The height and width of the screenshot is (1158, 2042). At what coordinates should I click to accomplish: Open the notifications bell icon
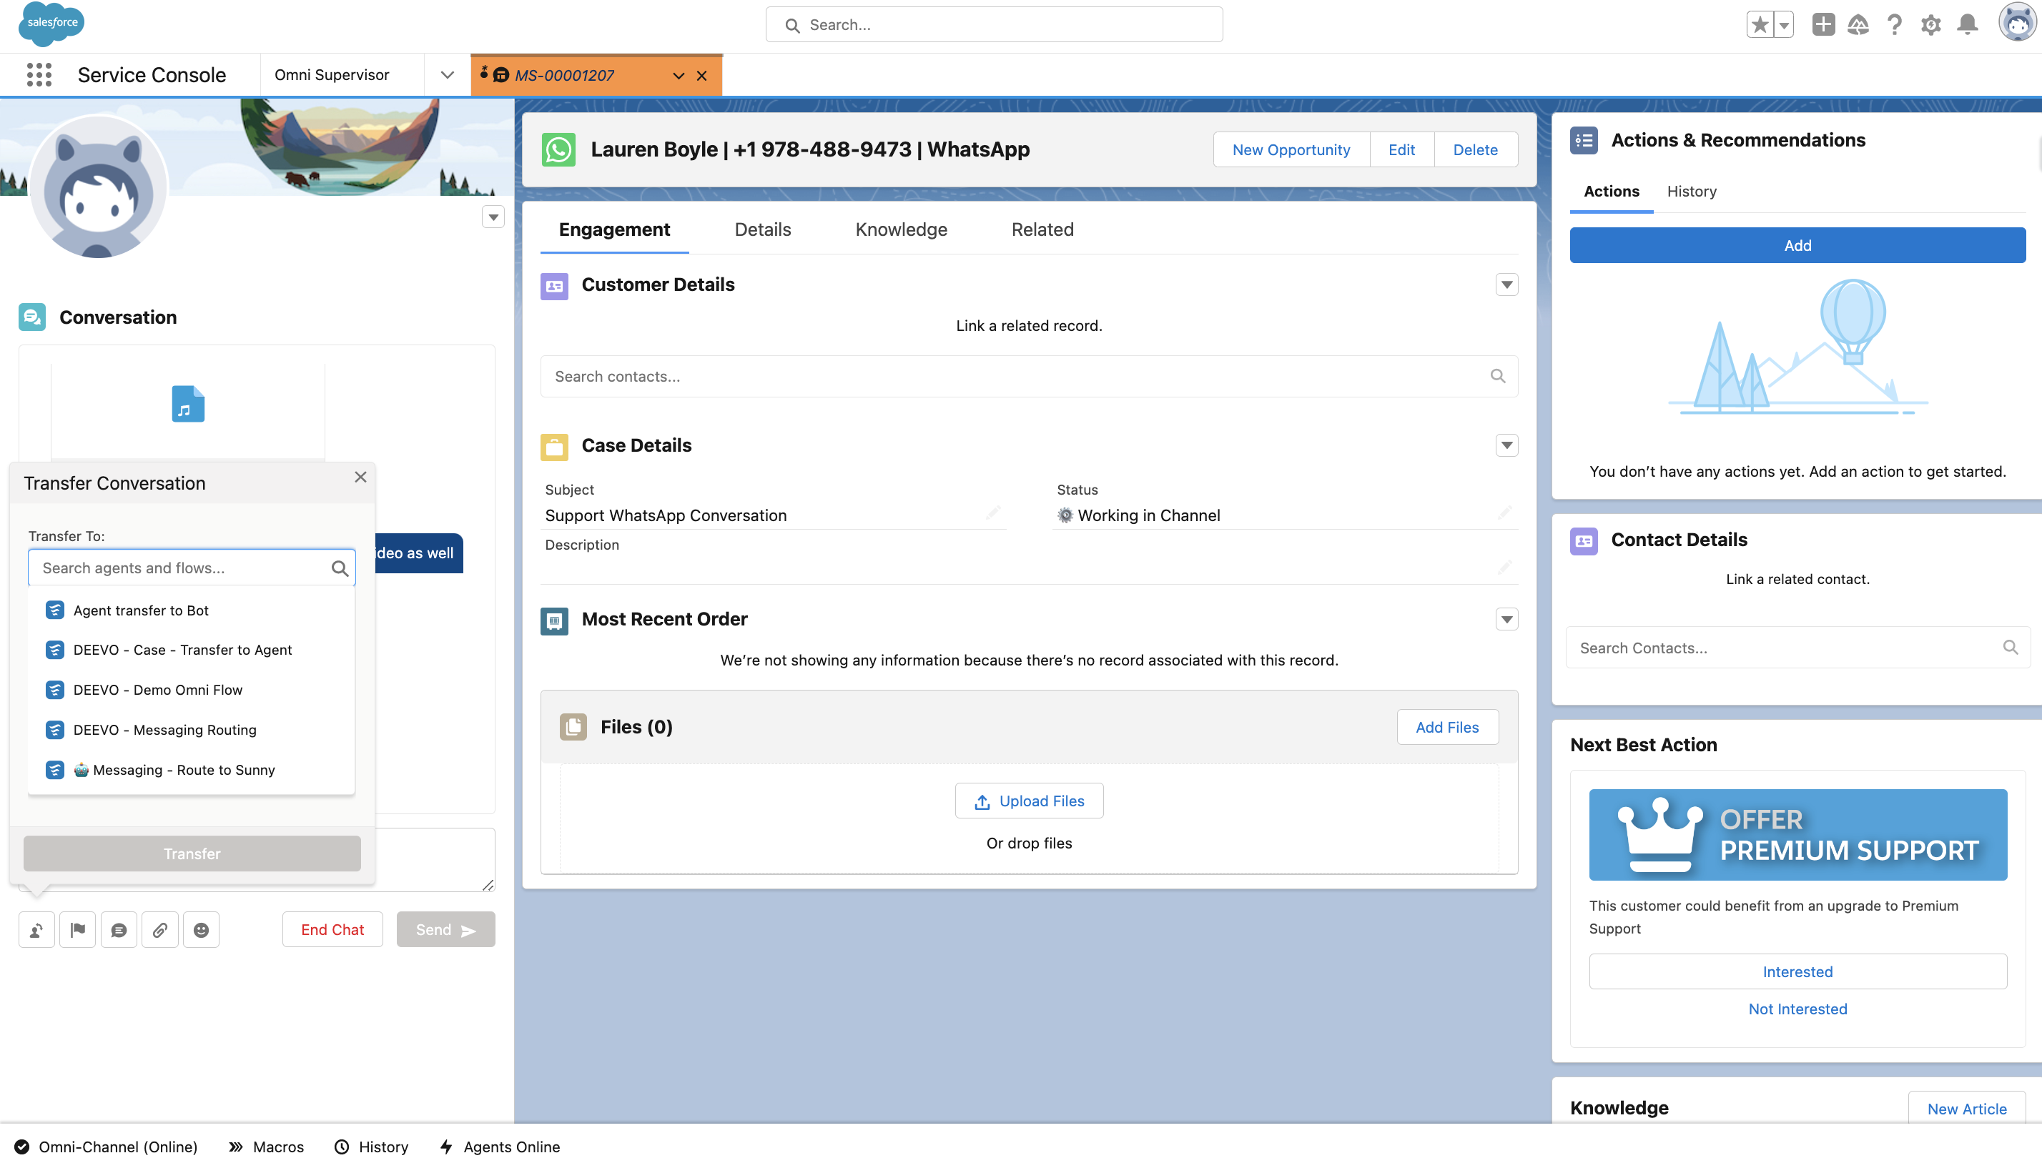coord(1967,24)
